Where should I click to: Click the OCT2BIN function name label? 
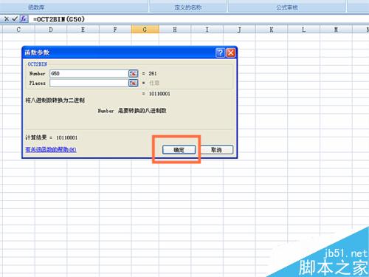(37, 64)
